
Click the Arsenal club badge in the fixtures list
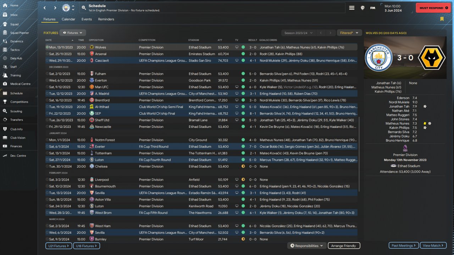(x=92, y=54)
